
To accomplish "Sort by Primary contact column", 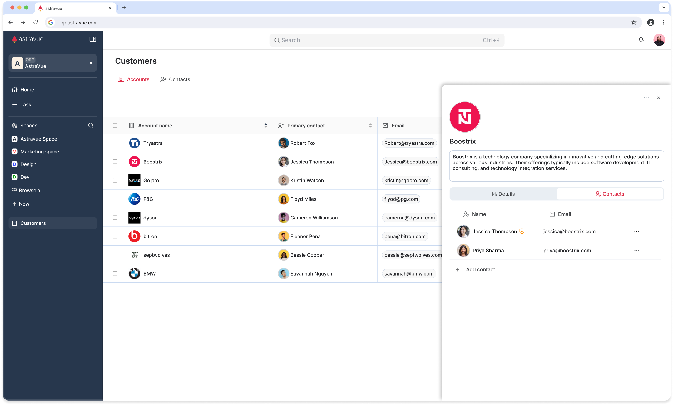I will tap(370, 126).
